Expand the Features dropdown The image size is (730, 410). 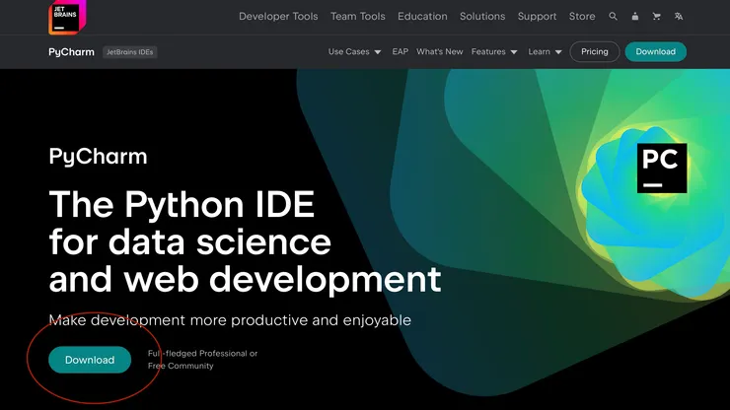[x=494, y=51]
